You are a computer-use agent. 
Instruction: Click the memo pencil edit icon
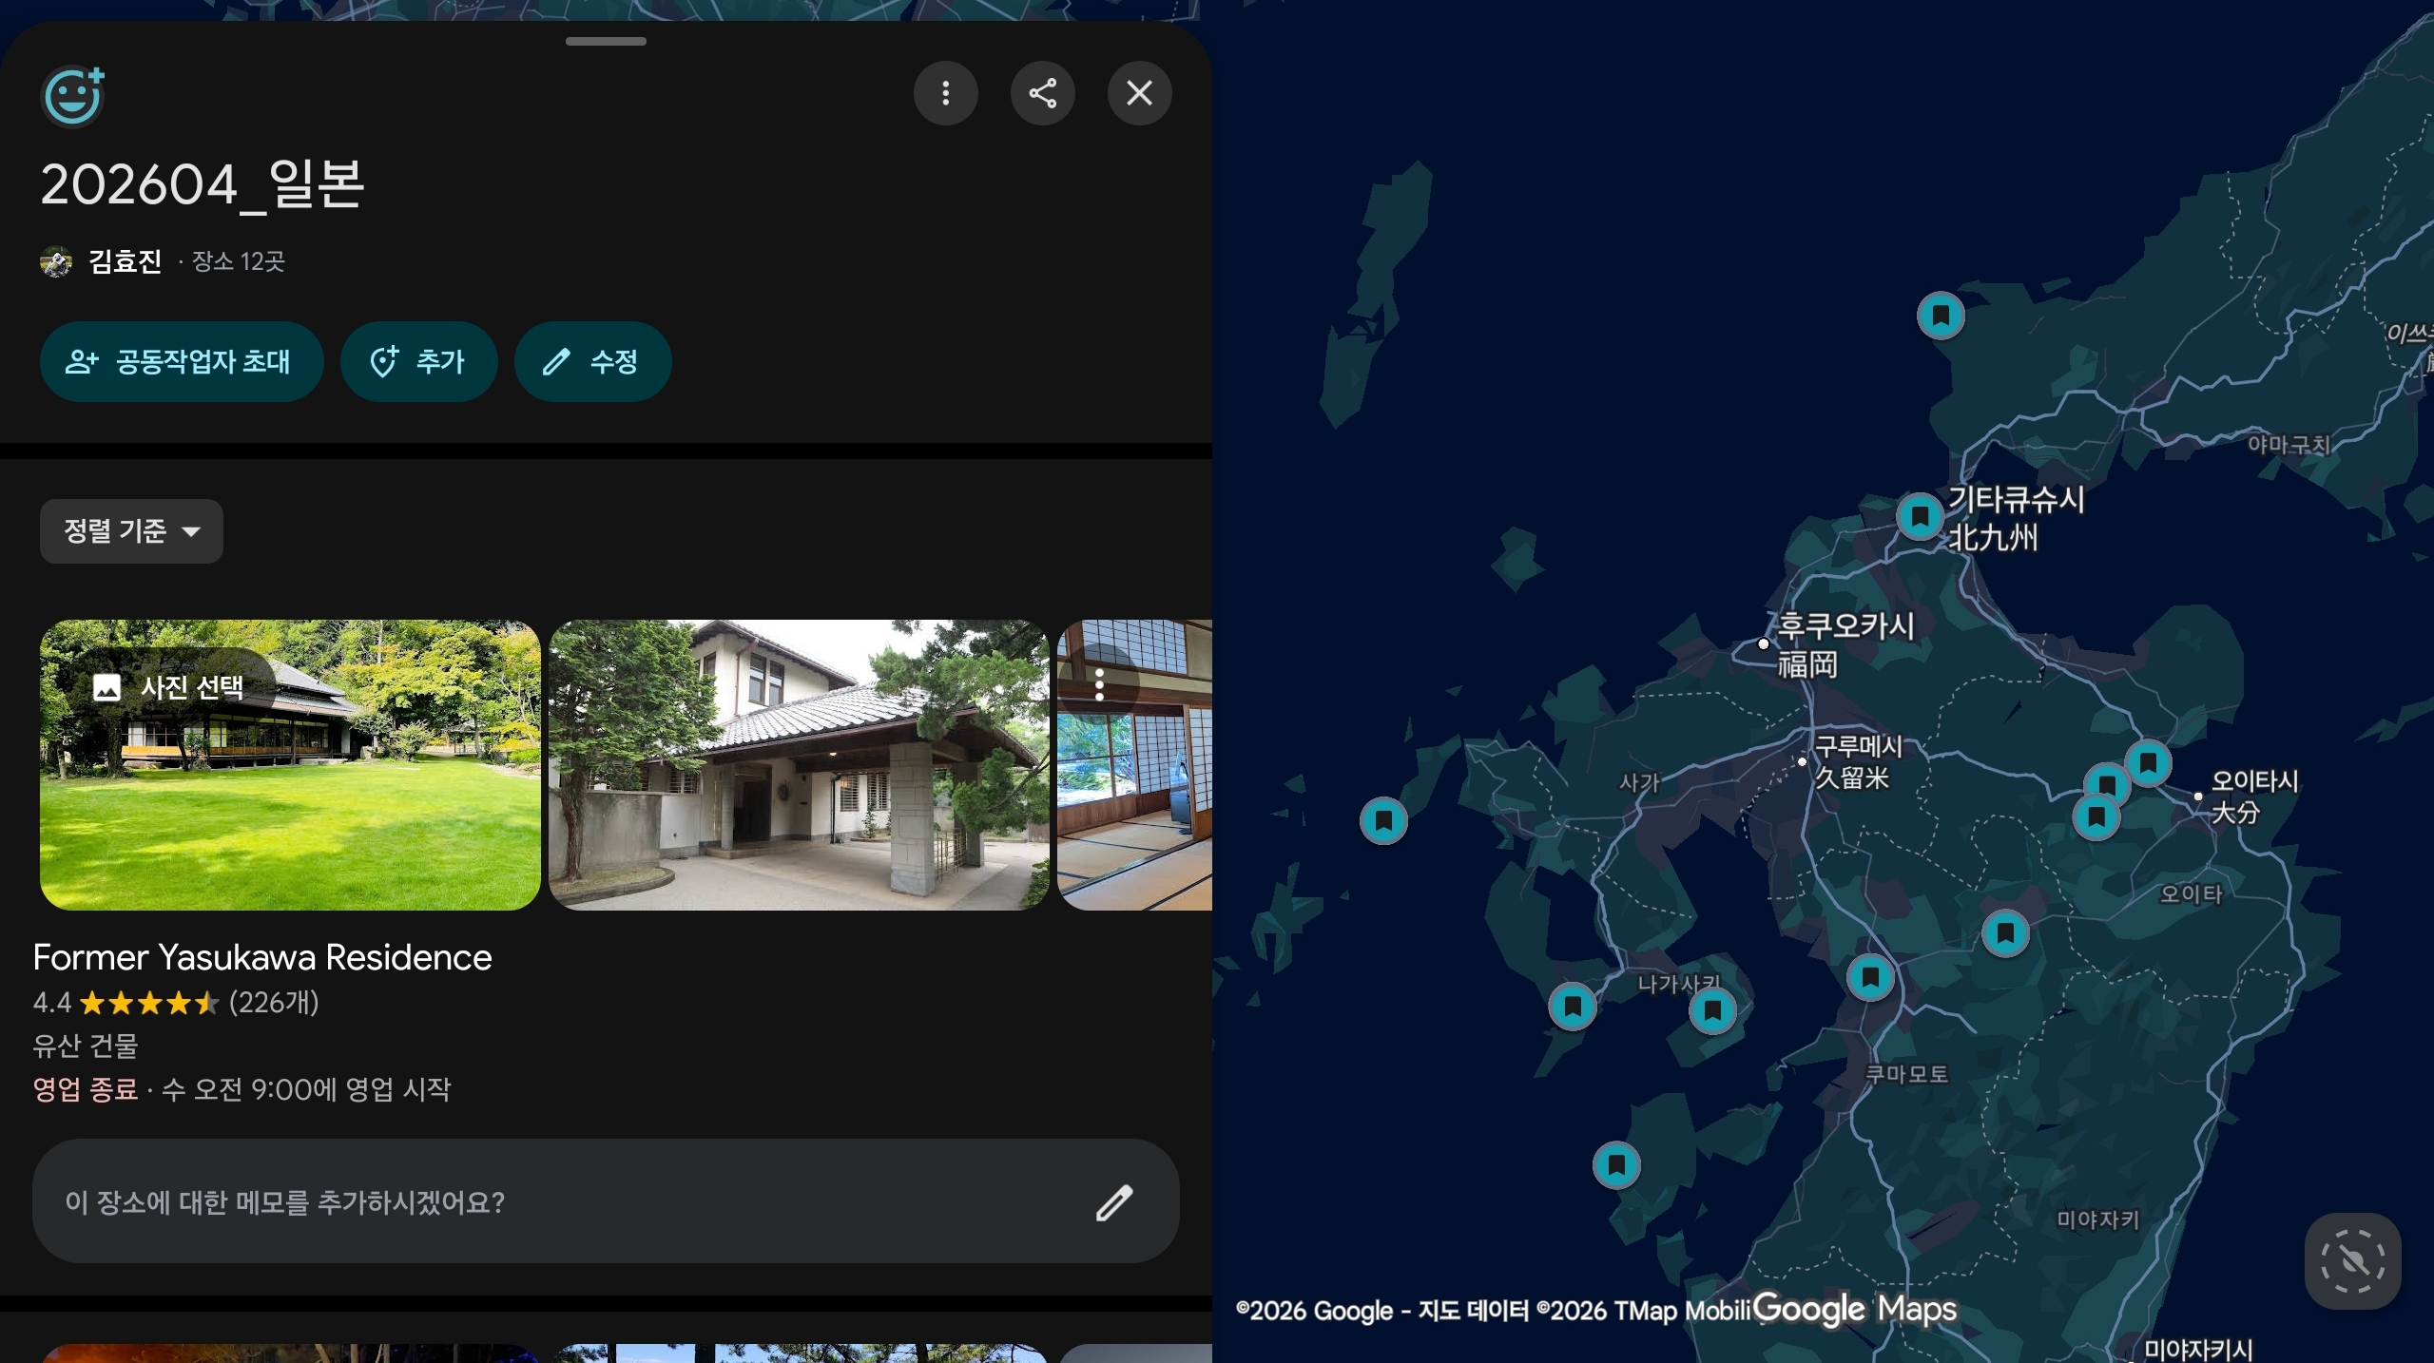click(1113, 1202)
